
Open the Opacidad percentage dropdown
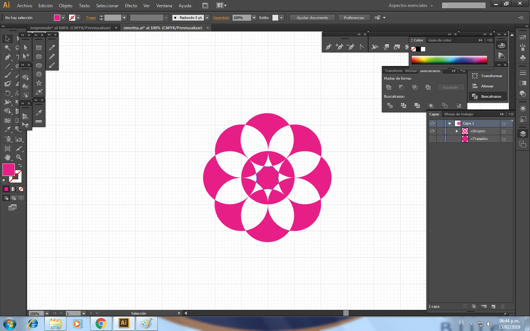(254, 18)
